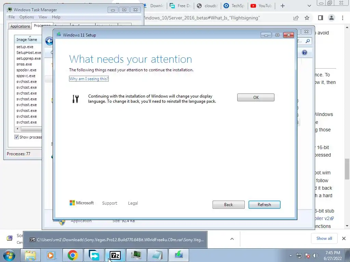Open Windows Media Player taskbar icon
This screenshot has height=262, width=350.
click(x=51, y=255)
